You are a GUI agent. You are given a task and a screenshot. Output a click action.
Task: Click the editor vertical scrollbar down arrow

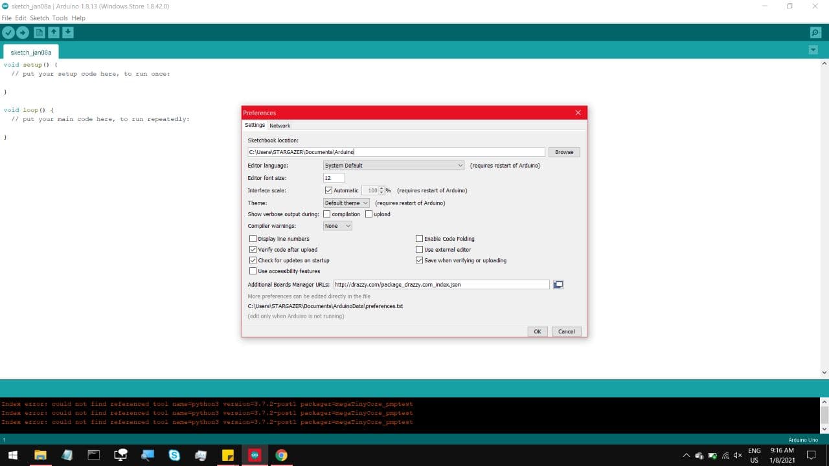(824, 372)
